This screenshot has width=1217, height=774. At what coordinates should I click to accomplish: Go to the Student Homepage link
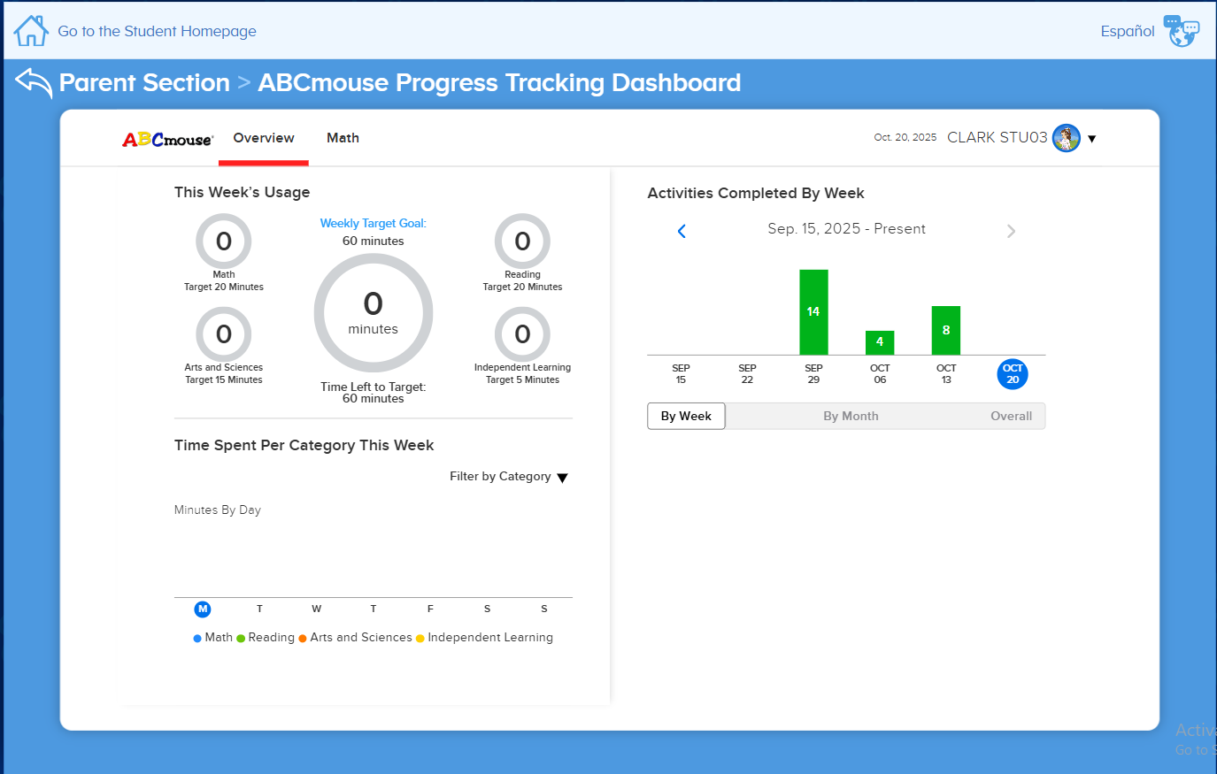(x=157, y=31)
